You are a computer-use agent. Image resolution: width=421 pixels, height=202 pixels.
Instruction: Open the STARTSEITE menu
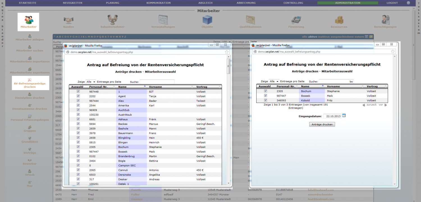coord(28,3)
